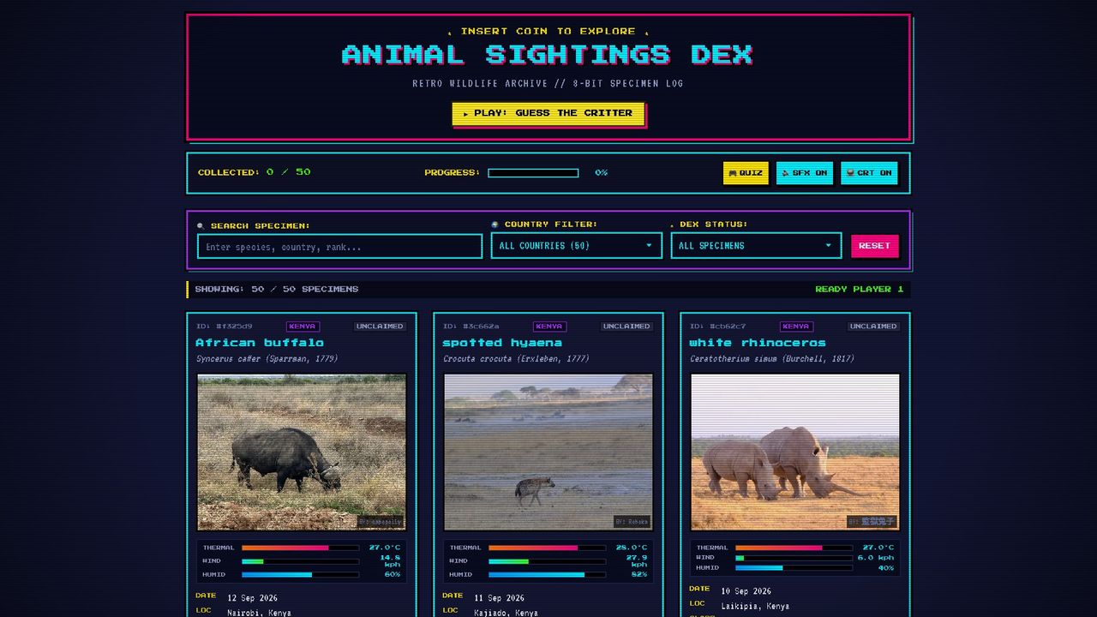
Task: Click the Unclaimed badge on African buffalo card
Action: coord(380,326)
